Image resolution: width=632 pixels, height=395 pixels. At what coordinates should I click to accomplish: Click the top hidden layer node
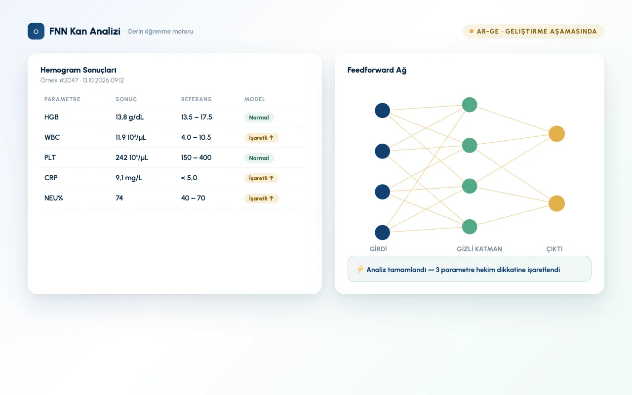(x=470, y=105)
